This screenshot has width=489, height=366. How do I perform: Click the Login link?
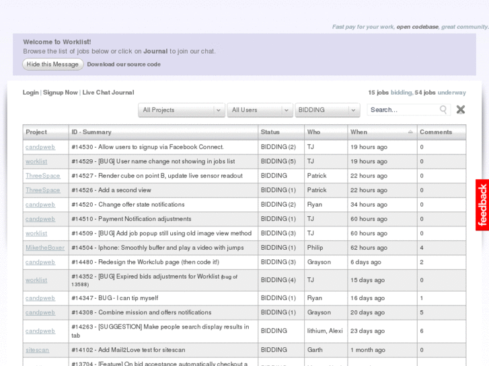click(x=30, y=93)
